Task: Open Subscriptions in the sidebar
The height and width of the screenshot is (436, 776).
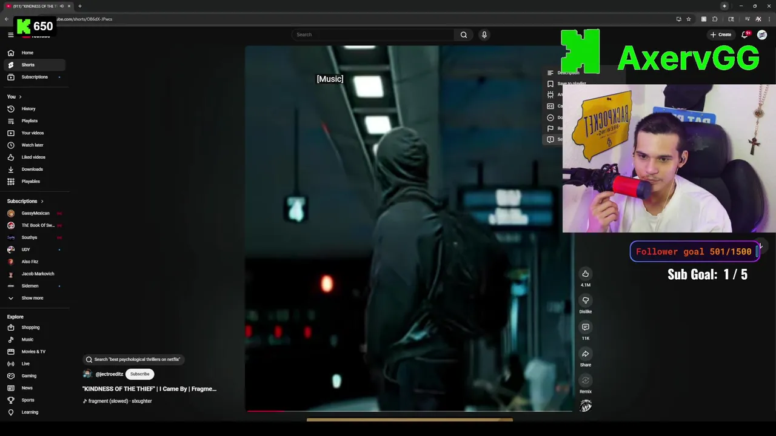Action: 33,77
